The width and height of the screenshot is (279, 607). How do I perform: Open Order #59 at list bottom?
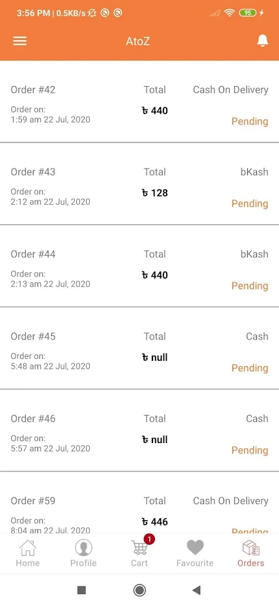[x=139, y=503]
